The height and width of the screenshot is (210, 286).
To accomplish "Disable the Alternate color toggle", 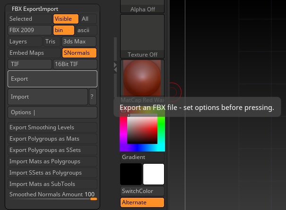I will [142, 202].
